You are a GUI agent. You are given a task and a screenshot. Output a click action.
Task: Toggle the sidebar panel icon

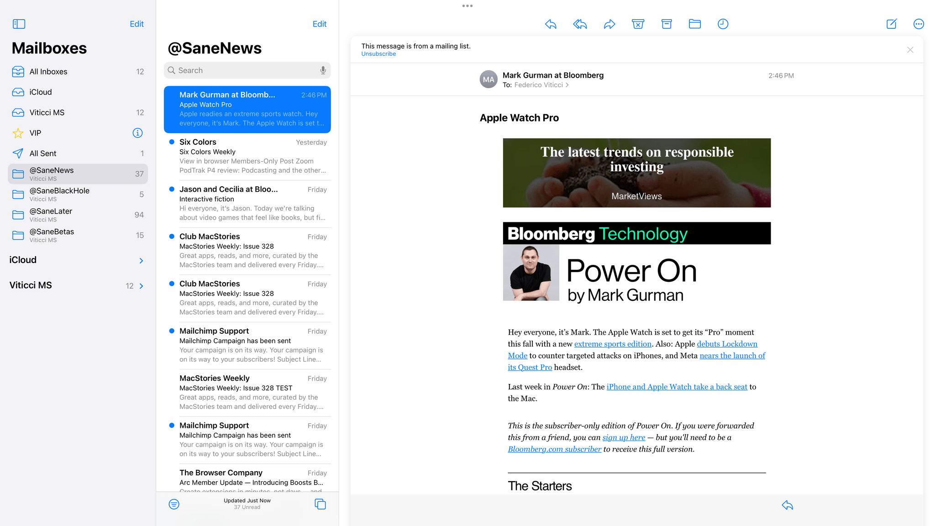pyautogui.click(x=19, y=24)
